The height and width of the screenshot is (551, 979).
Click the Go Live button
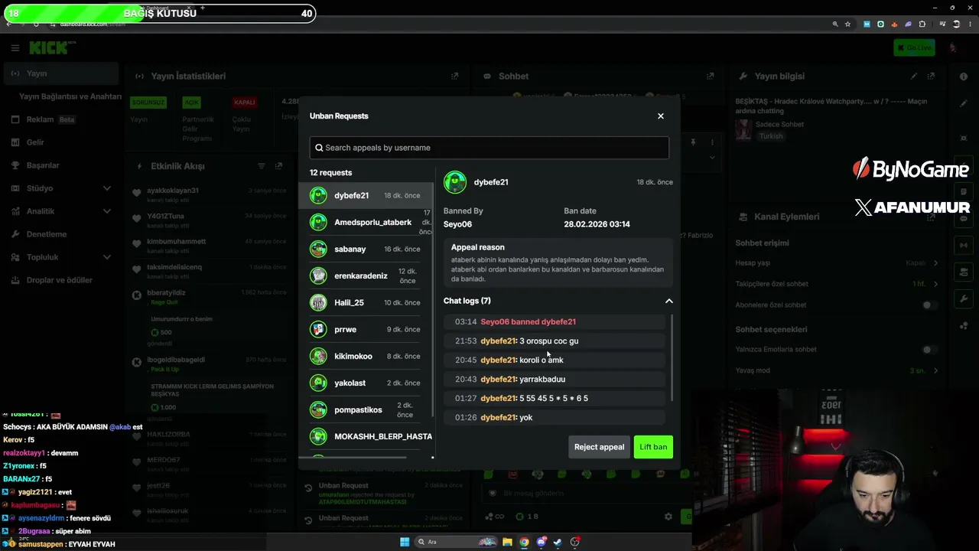click(914, 48)
